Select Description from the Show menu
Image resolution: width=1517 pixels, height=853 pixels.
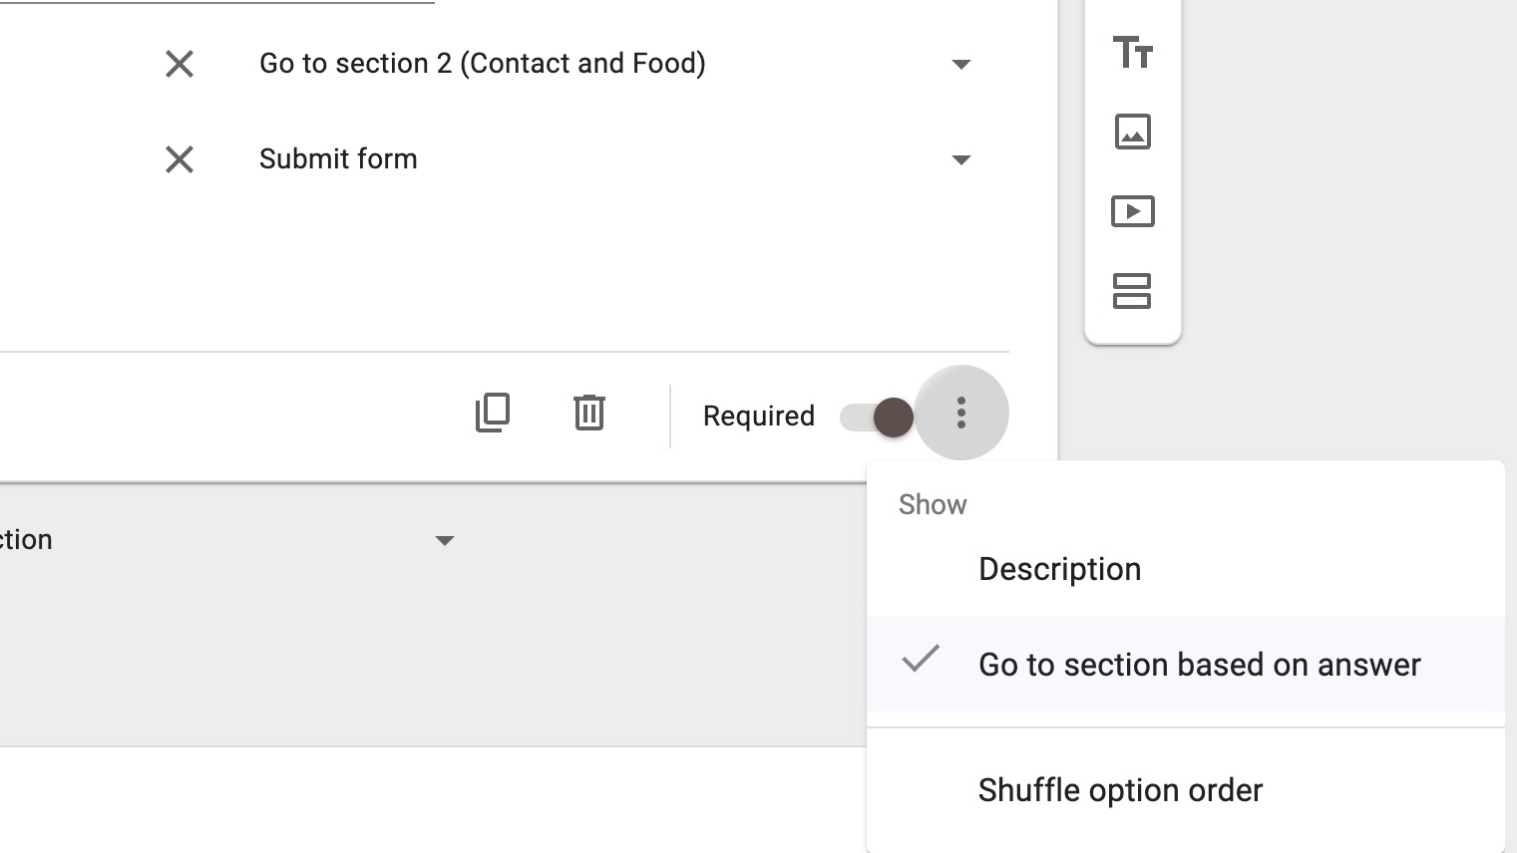click(x=1060, y=569)
